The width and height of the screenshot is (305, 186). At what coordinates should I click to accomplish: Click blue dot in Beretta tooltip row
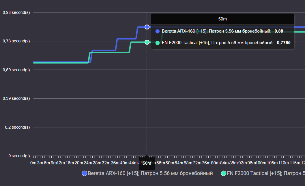point(158,31)
